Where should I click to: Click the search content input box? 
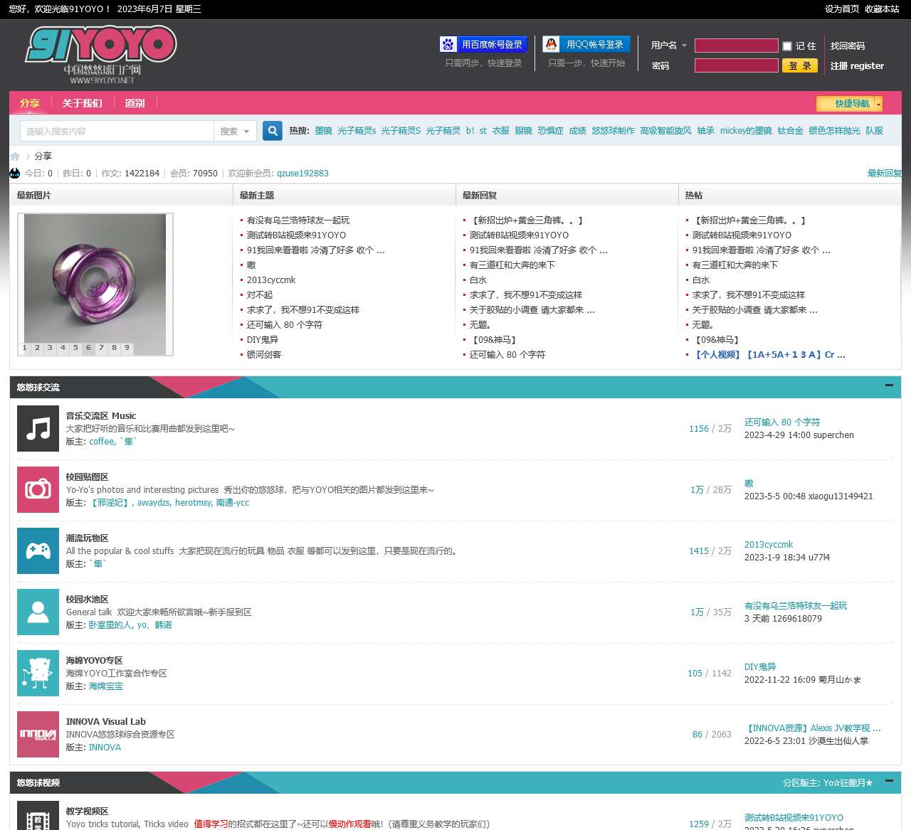[x=117, y=131]
